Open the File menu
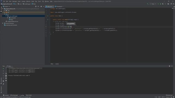The width and height of the screenshot is (175, 98). [x=4, y=1]
